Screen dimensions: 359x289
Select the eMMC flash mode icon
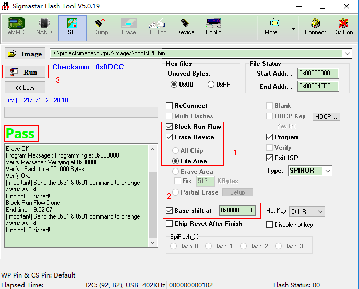(16, 27)
